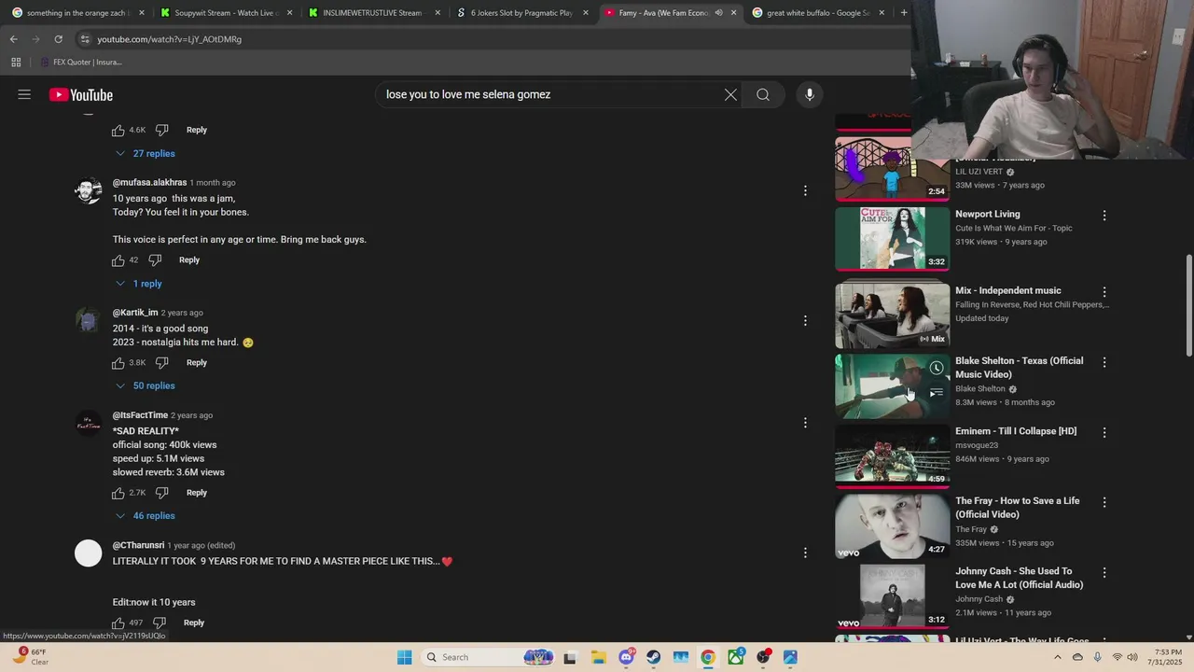Screen dimensions: 1194x672
Task: Clear the search box with X
Action: 730,94
